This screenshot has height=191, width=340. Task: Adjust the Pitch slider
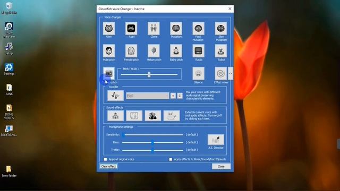pos(149,75)
